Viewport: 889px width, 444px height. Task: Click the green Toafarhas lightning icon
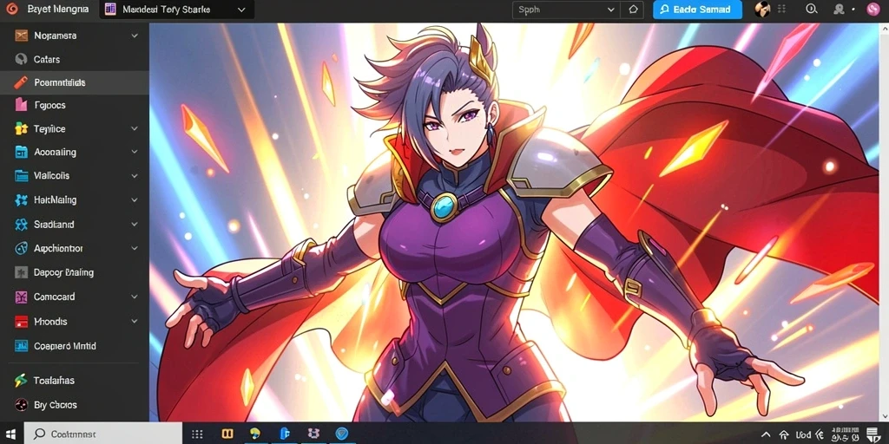coord(22,381)
